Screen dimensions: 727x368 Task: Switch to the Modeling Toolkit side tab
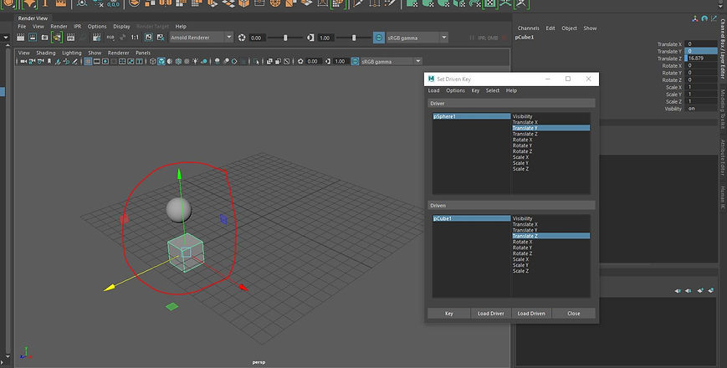tap(722, 110)
